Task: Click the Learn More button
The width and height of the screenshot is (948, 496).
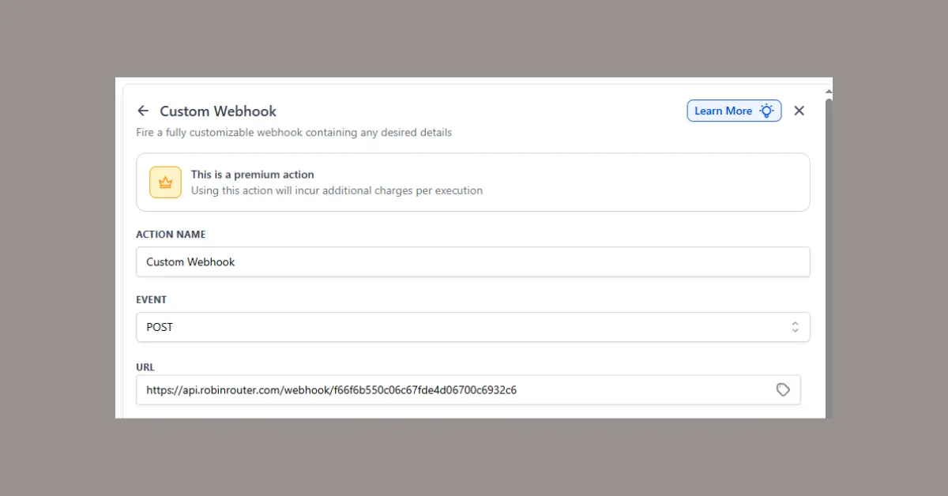Action: point(733,111)
